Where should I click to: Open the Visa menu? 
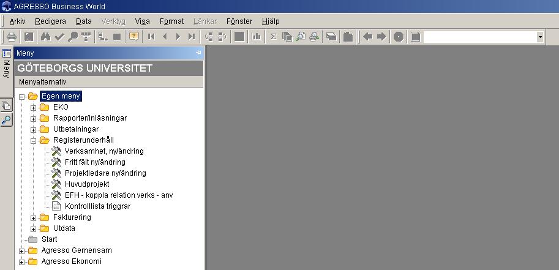click(x=142, y=21)
